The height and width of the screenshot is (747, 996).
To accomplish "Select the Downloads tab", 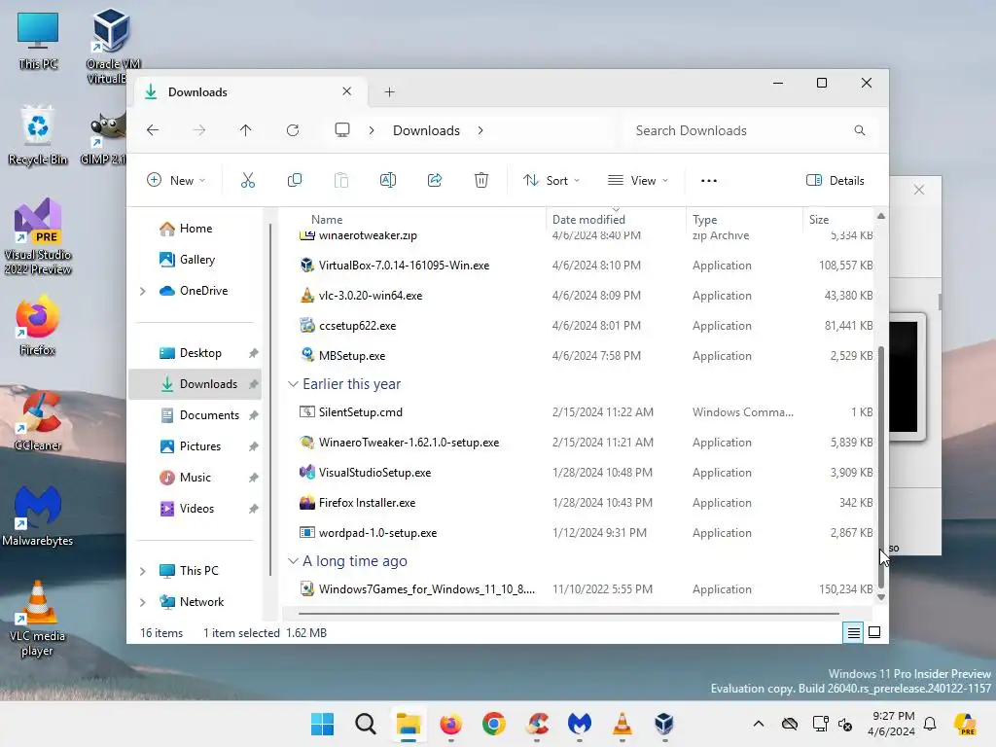I will (x=248, y=92).
